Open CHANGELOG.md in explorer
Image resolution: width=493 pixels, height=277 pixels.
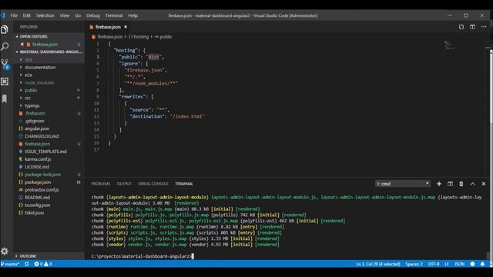pyautogui.click(x=42, y=136)
